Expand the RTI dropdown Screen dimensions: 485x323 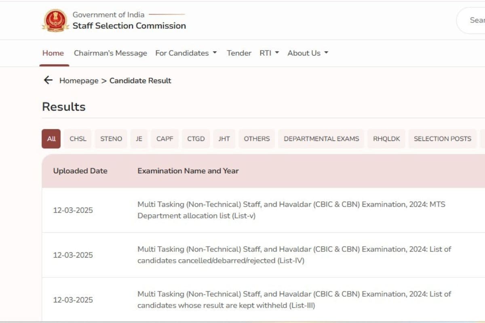pos(268,53)
